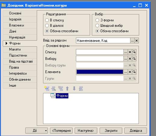Clear the Вибору form field

[x=130, y=59]
